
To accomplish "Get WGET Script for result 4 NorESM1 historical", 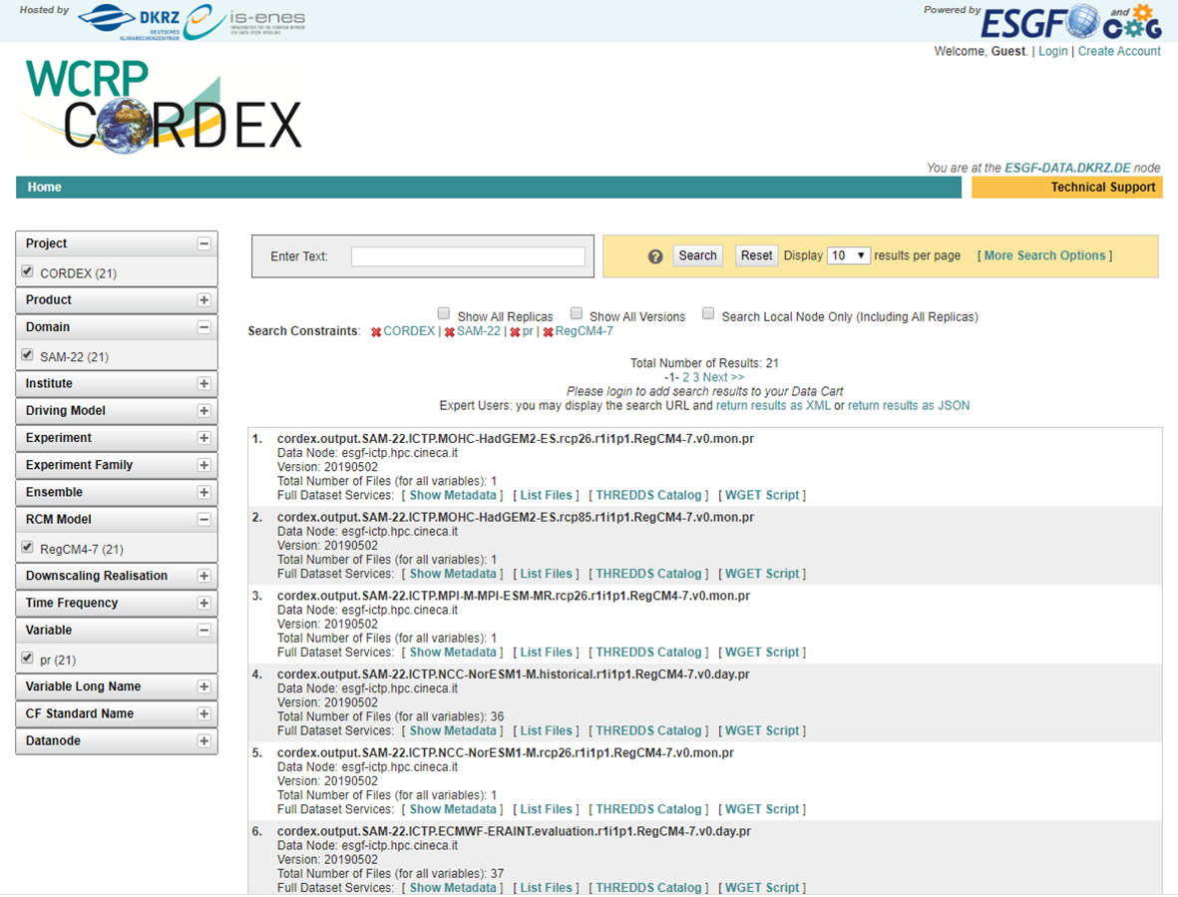I will tap(762, 731).
